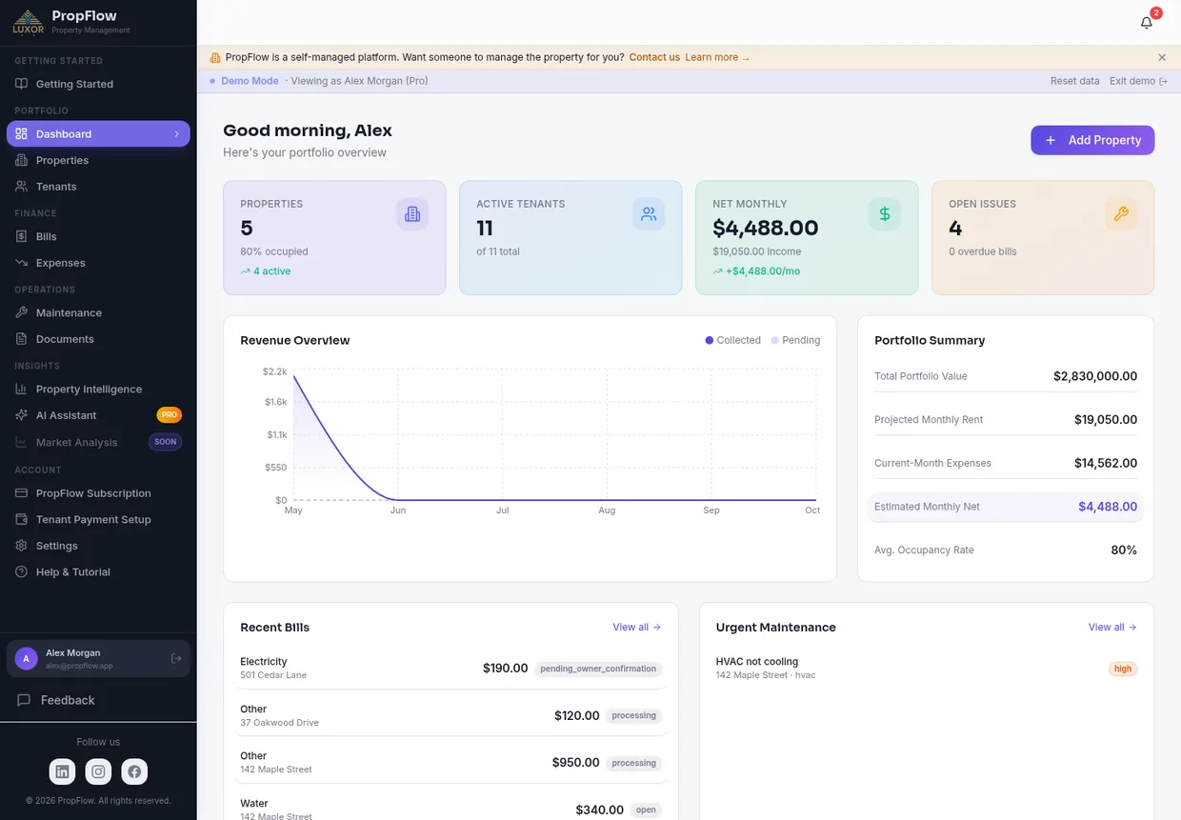This screenshot has width=1181, height=820.
Task: Click the Properties sidebar building icon
Action: coord(21,160)
